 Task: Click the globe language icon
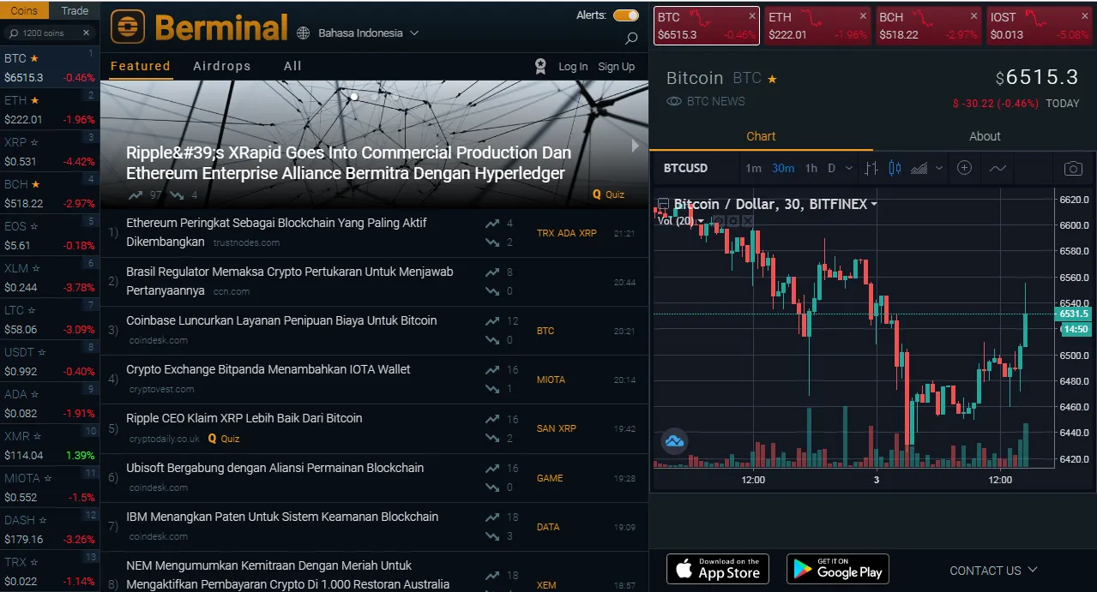pos(303,33)
